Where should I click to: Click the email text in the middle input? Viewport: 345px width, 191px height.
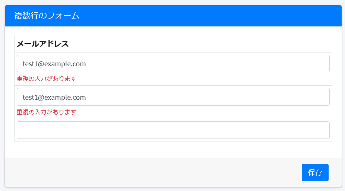[54, 97]
